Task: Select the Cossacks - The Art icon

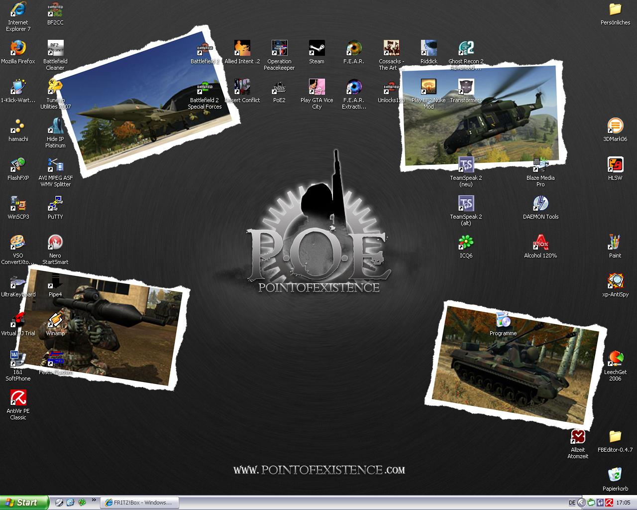Action: pos(391,48)
